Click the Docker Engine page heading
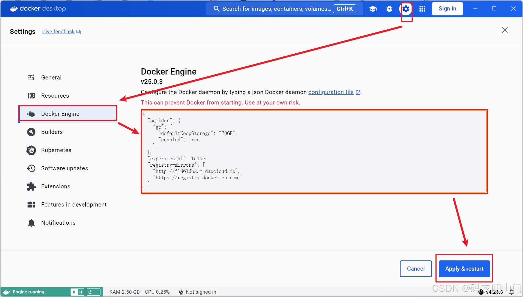The width and height of the screenshot is (523, 297). (169, 71)
